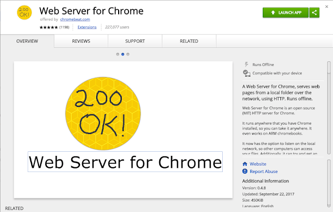Open the chromebeat.com developer link

pos(75,19)
